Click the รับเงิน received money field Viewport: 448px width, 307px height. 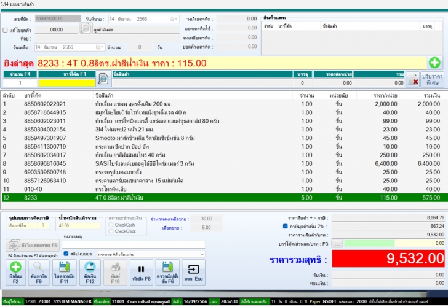(388, 275)
